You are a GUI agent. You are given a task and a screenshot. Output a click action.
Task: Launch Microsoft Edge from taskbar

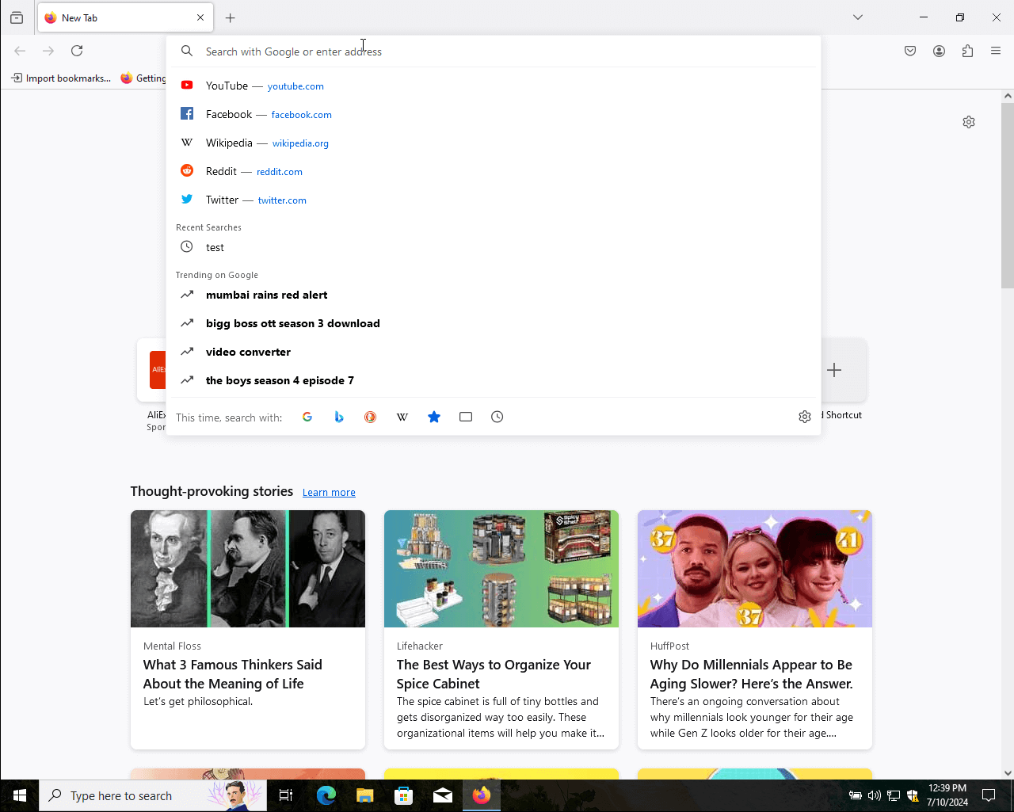point(326,795)
